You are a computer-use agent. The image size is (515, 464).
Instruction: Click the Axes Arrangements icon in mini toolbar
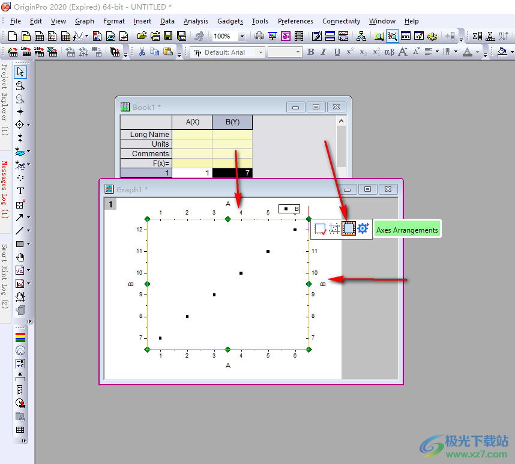click(x=349, y=228)
